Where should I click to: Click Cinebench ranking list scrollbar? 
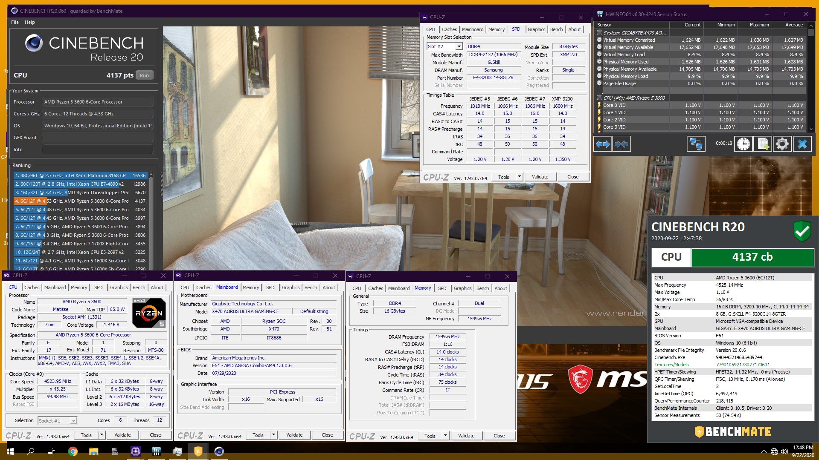[151, 221]
